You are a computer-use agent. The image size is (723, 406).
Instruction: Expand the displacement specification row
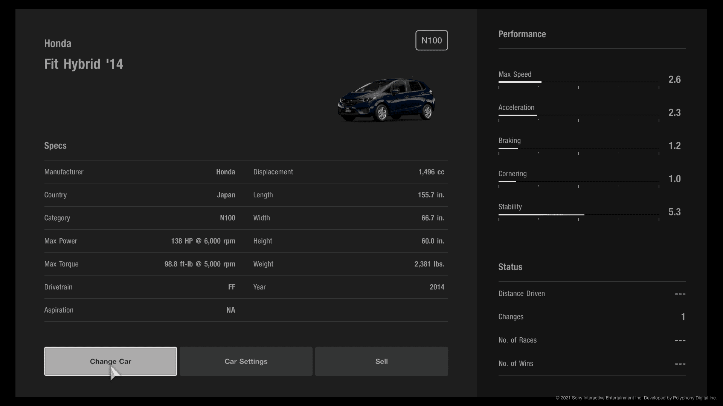(x=348, y=171)
